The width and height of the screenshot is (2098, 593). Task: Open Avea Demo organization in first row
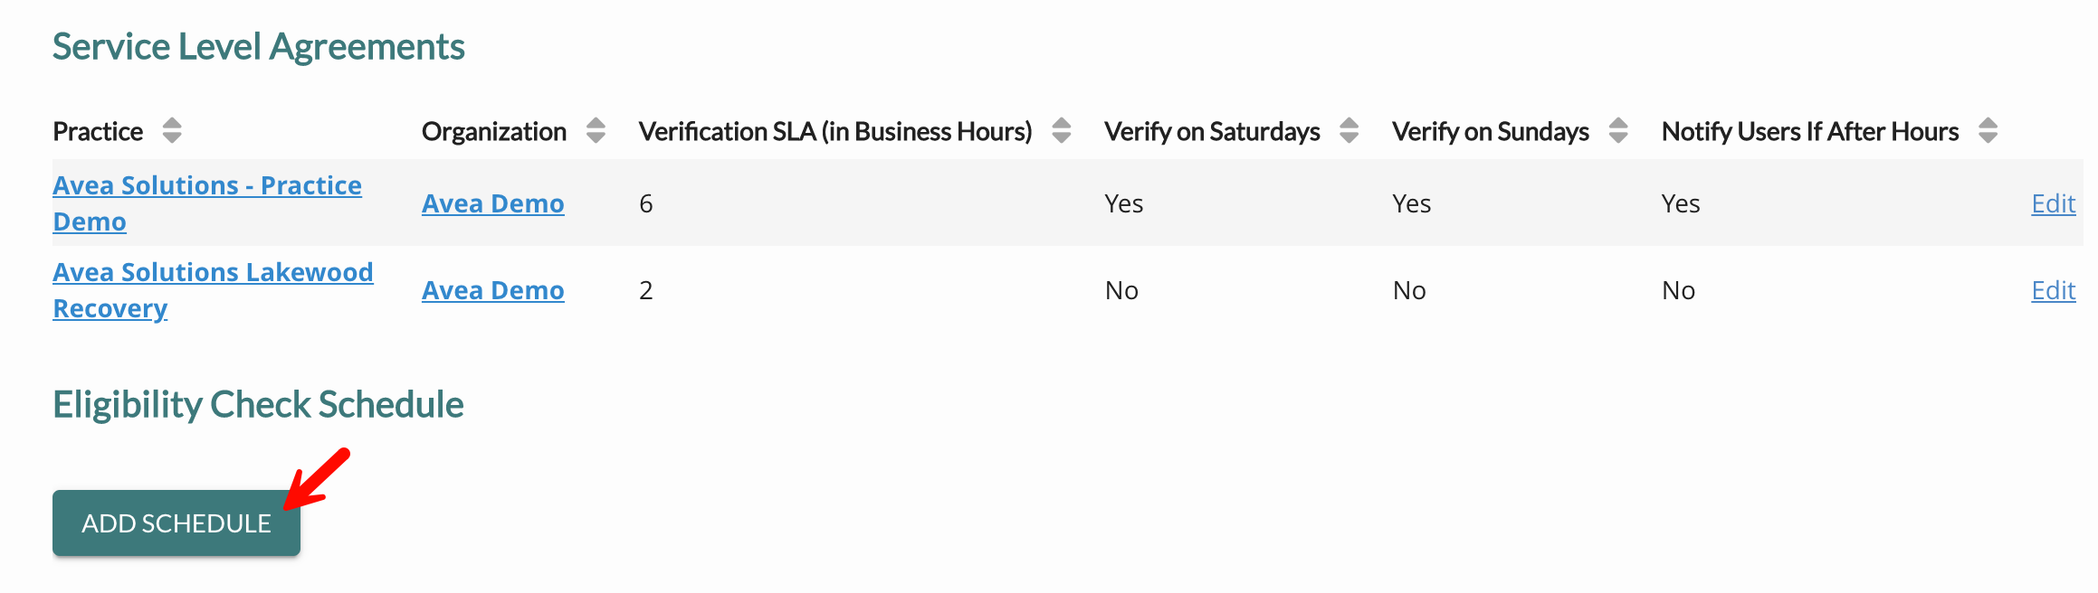tap(492, 203)
